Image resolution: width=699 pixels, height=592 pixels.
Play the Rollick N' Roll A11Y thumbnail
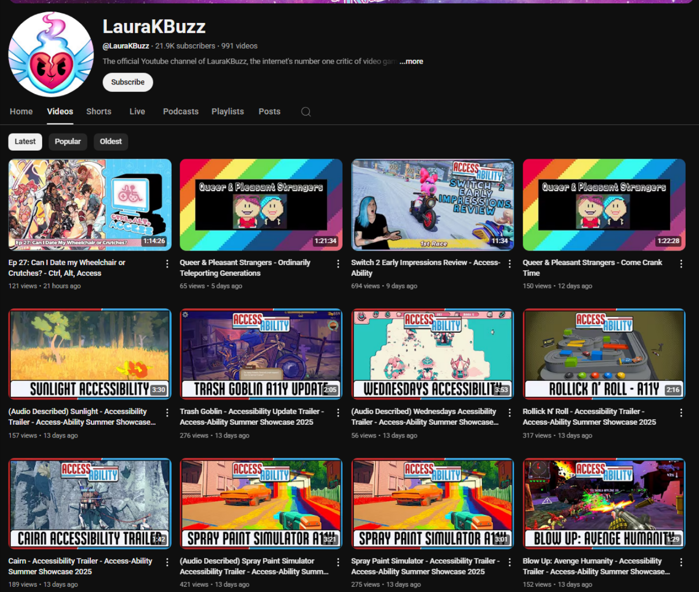tap(604, 354)
